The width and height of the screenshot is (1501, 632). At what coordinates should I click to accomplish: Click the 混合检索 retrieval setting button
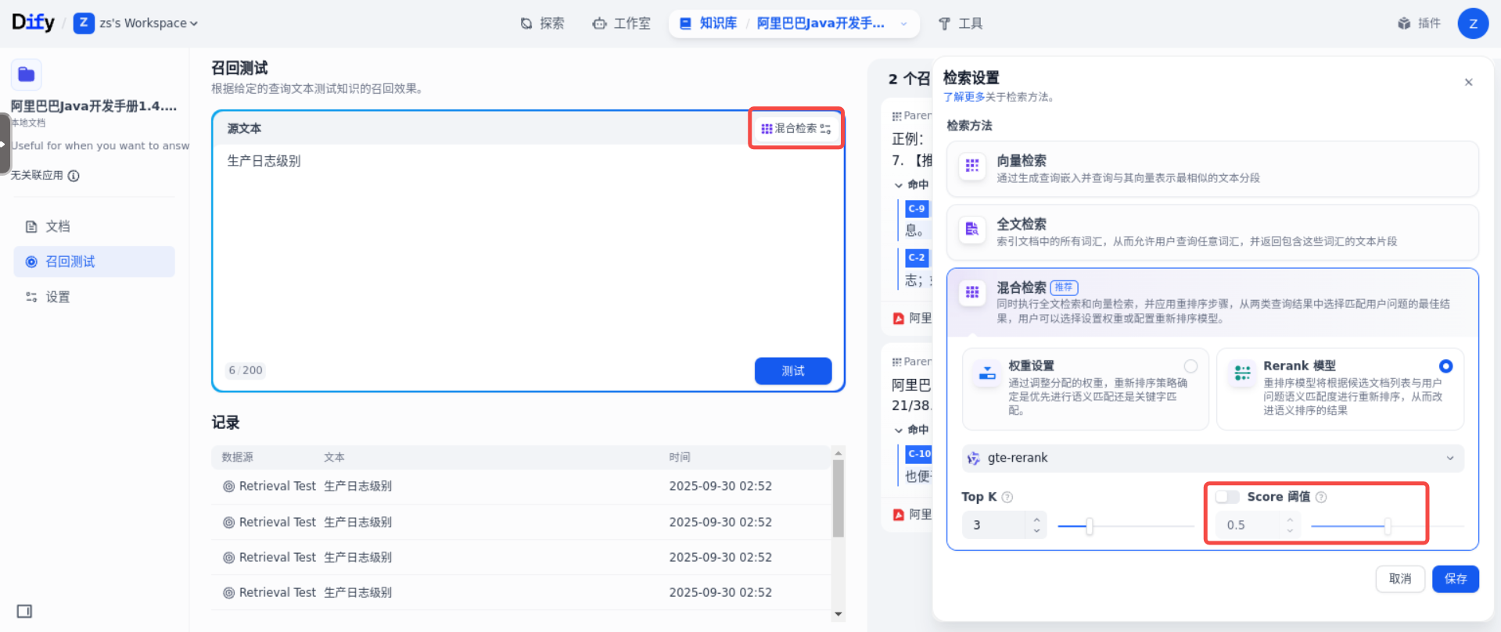(795, 128)
